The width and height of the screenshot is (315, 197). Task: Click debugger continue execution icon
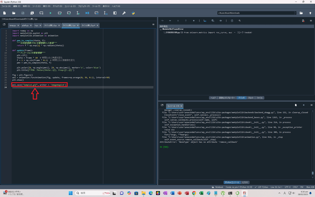(170, 20)
